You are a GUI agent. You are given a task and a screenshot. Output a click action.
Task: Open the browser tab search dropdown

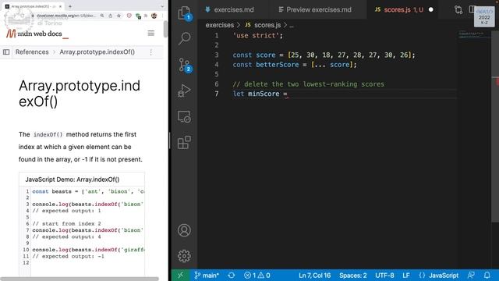click(162, 6)
